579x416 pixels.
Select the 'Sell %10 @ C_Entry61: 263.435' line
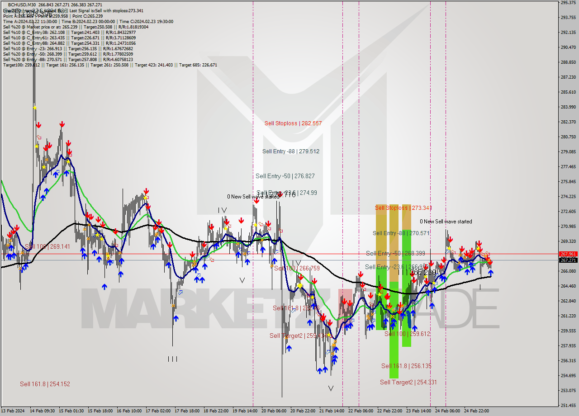click(x=69, y=38)
